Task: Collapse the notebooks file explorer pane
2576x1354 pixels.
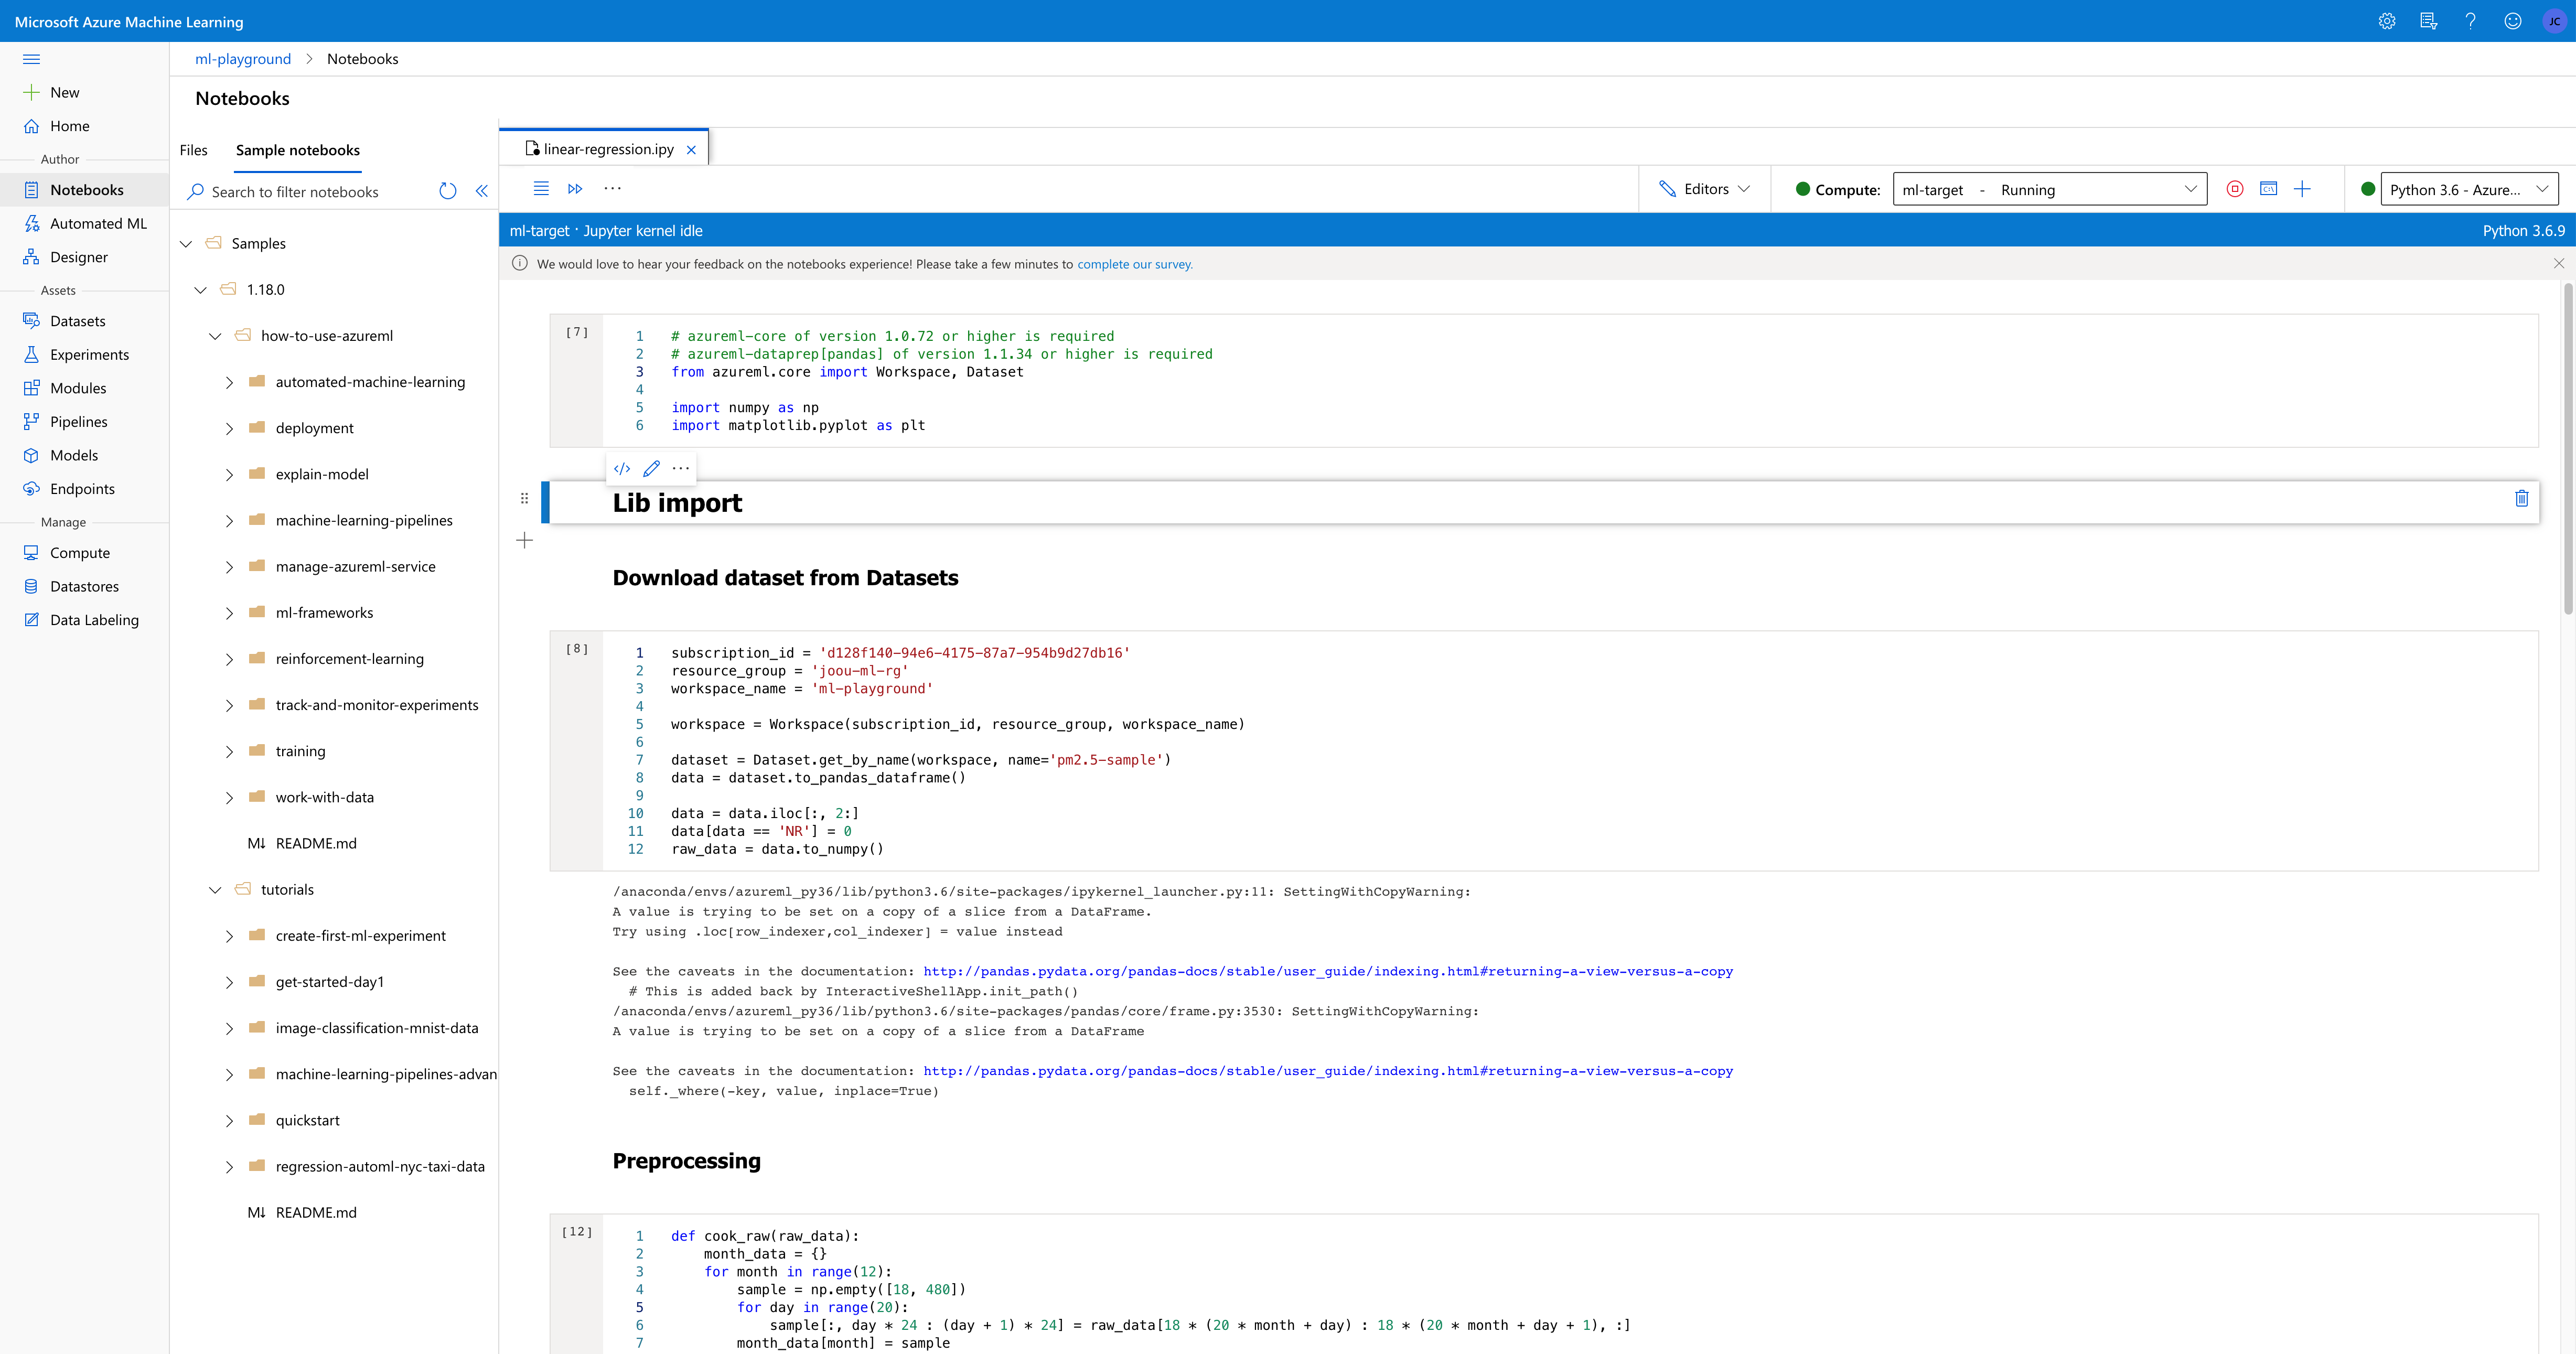Action: [x=482, y=190]
